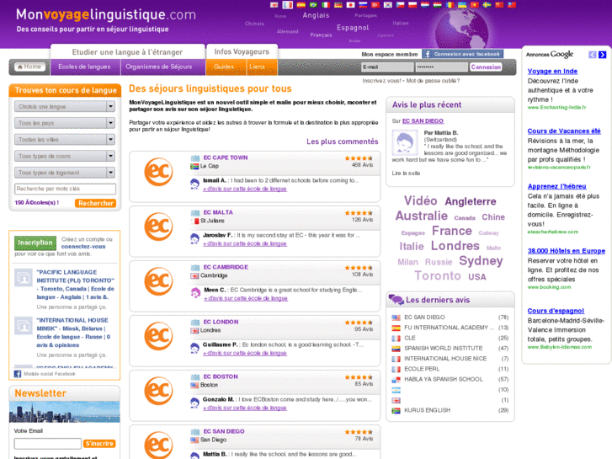Open the EC LONDON school title
612x459 pixels.
221,322
